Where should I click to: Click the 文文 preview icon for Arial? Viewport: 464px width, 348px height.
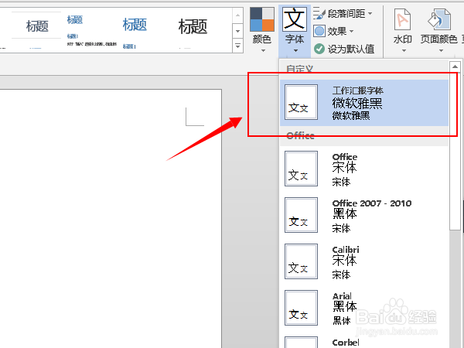[x=301, y=308]
